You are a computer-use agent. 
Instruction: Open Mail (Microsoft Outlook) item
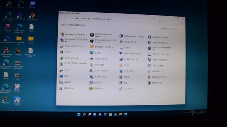(x=132, y=36)
